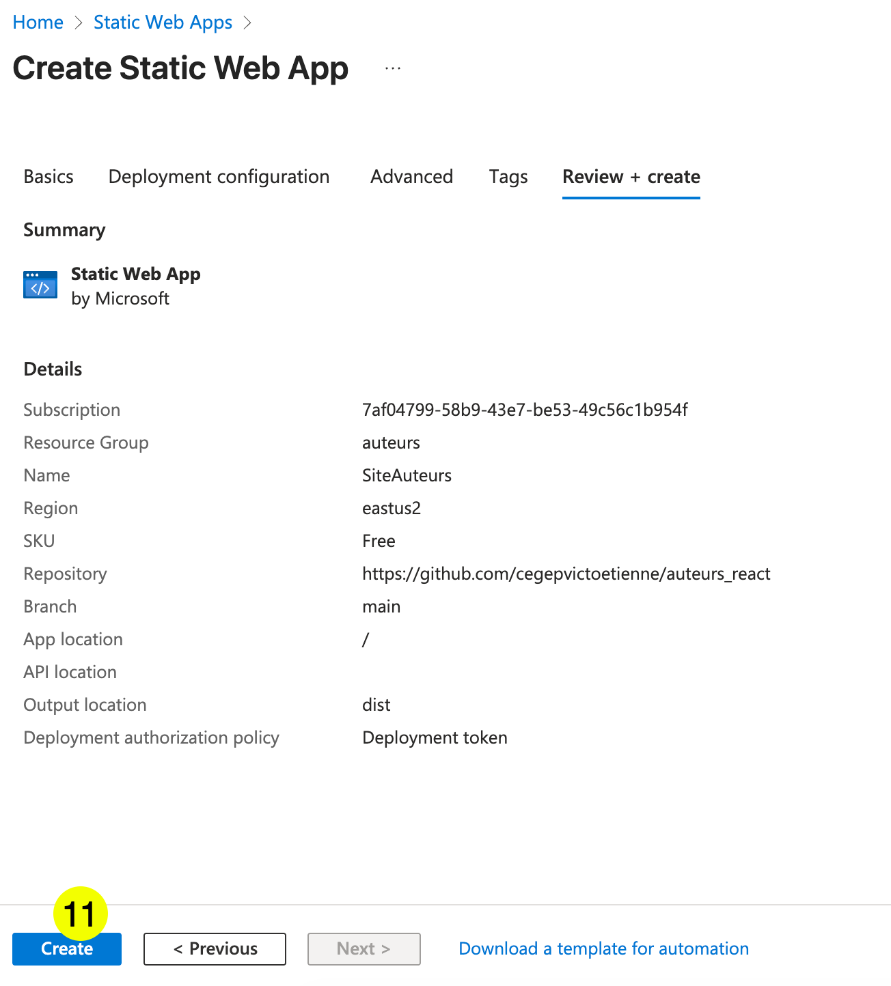Viewport: 891px width, 986px height.
Task: Select the Subscription ID value
Action: tap(525, 410)
